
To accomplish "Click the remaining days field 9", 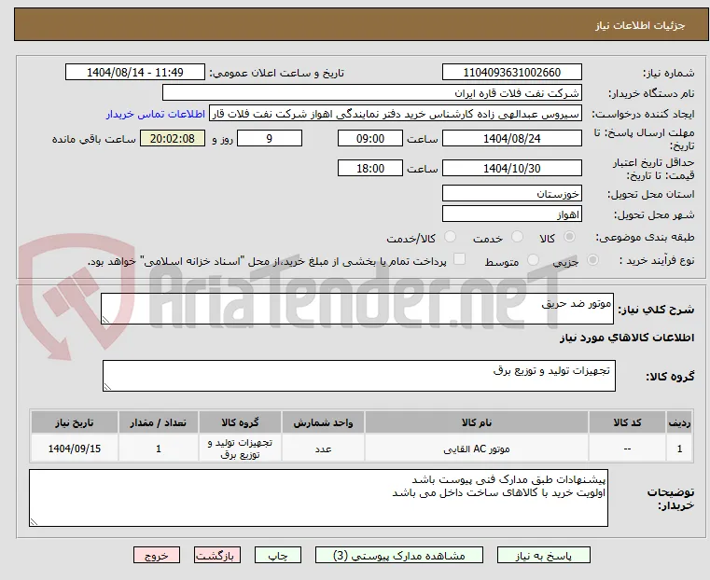I will point(270,138).
